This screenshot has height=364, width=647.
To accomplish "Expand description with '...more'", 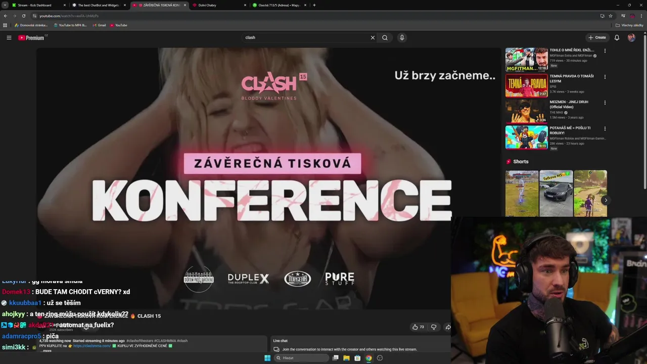I will click(45, 350).
